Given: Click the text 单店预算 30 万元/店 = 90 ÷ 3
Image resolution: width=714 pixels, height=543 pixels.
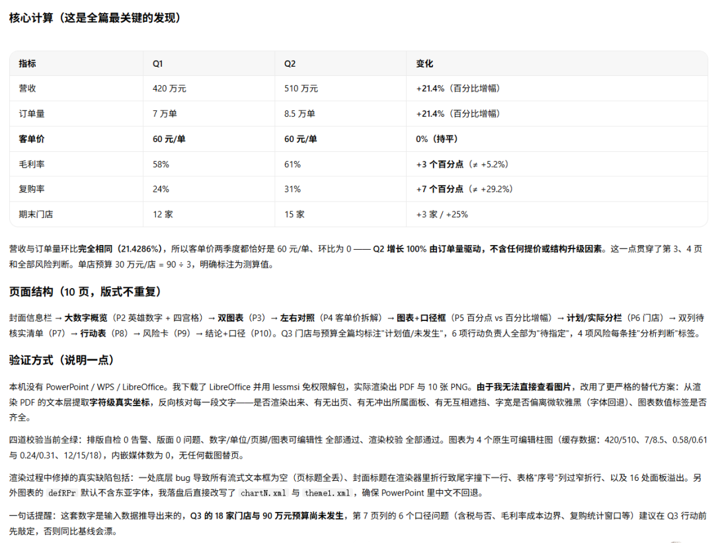Looking at the screenshot, I should coord(136,264).
